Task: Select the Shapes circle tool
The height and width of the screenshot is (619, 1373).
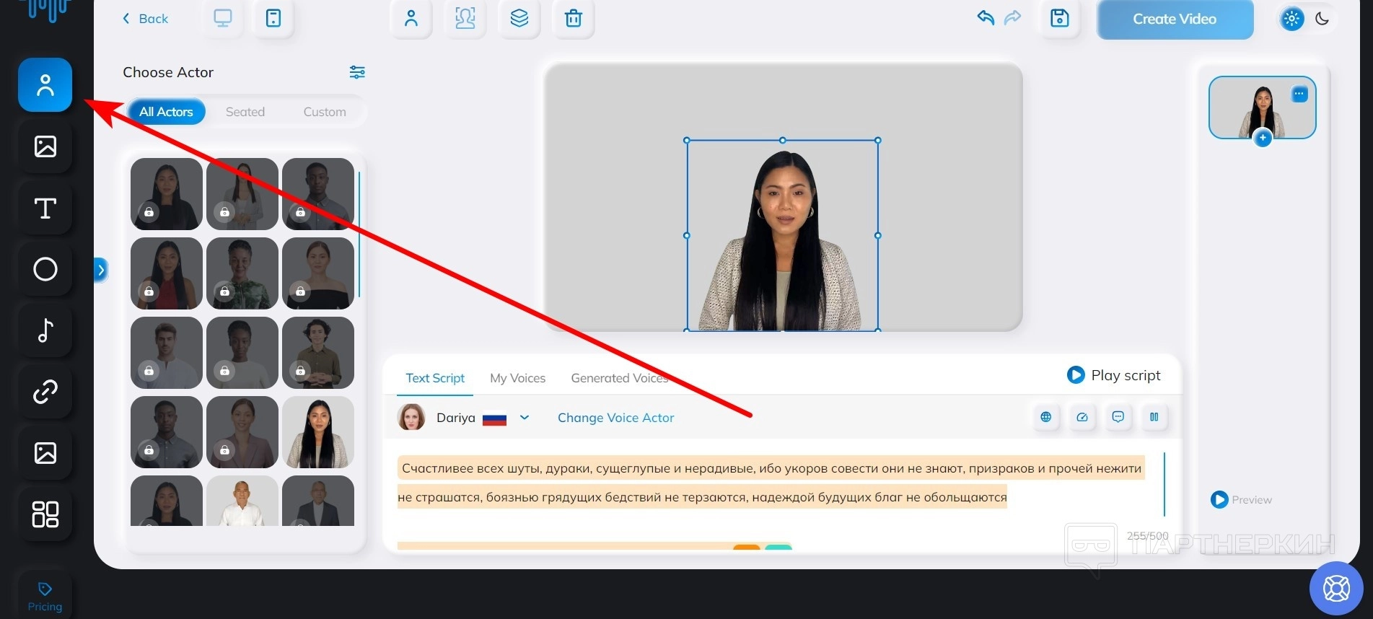Action: click(45, 270)
